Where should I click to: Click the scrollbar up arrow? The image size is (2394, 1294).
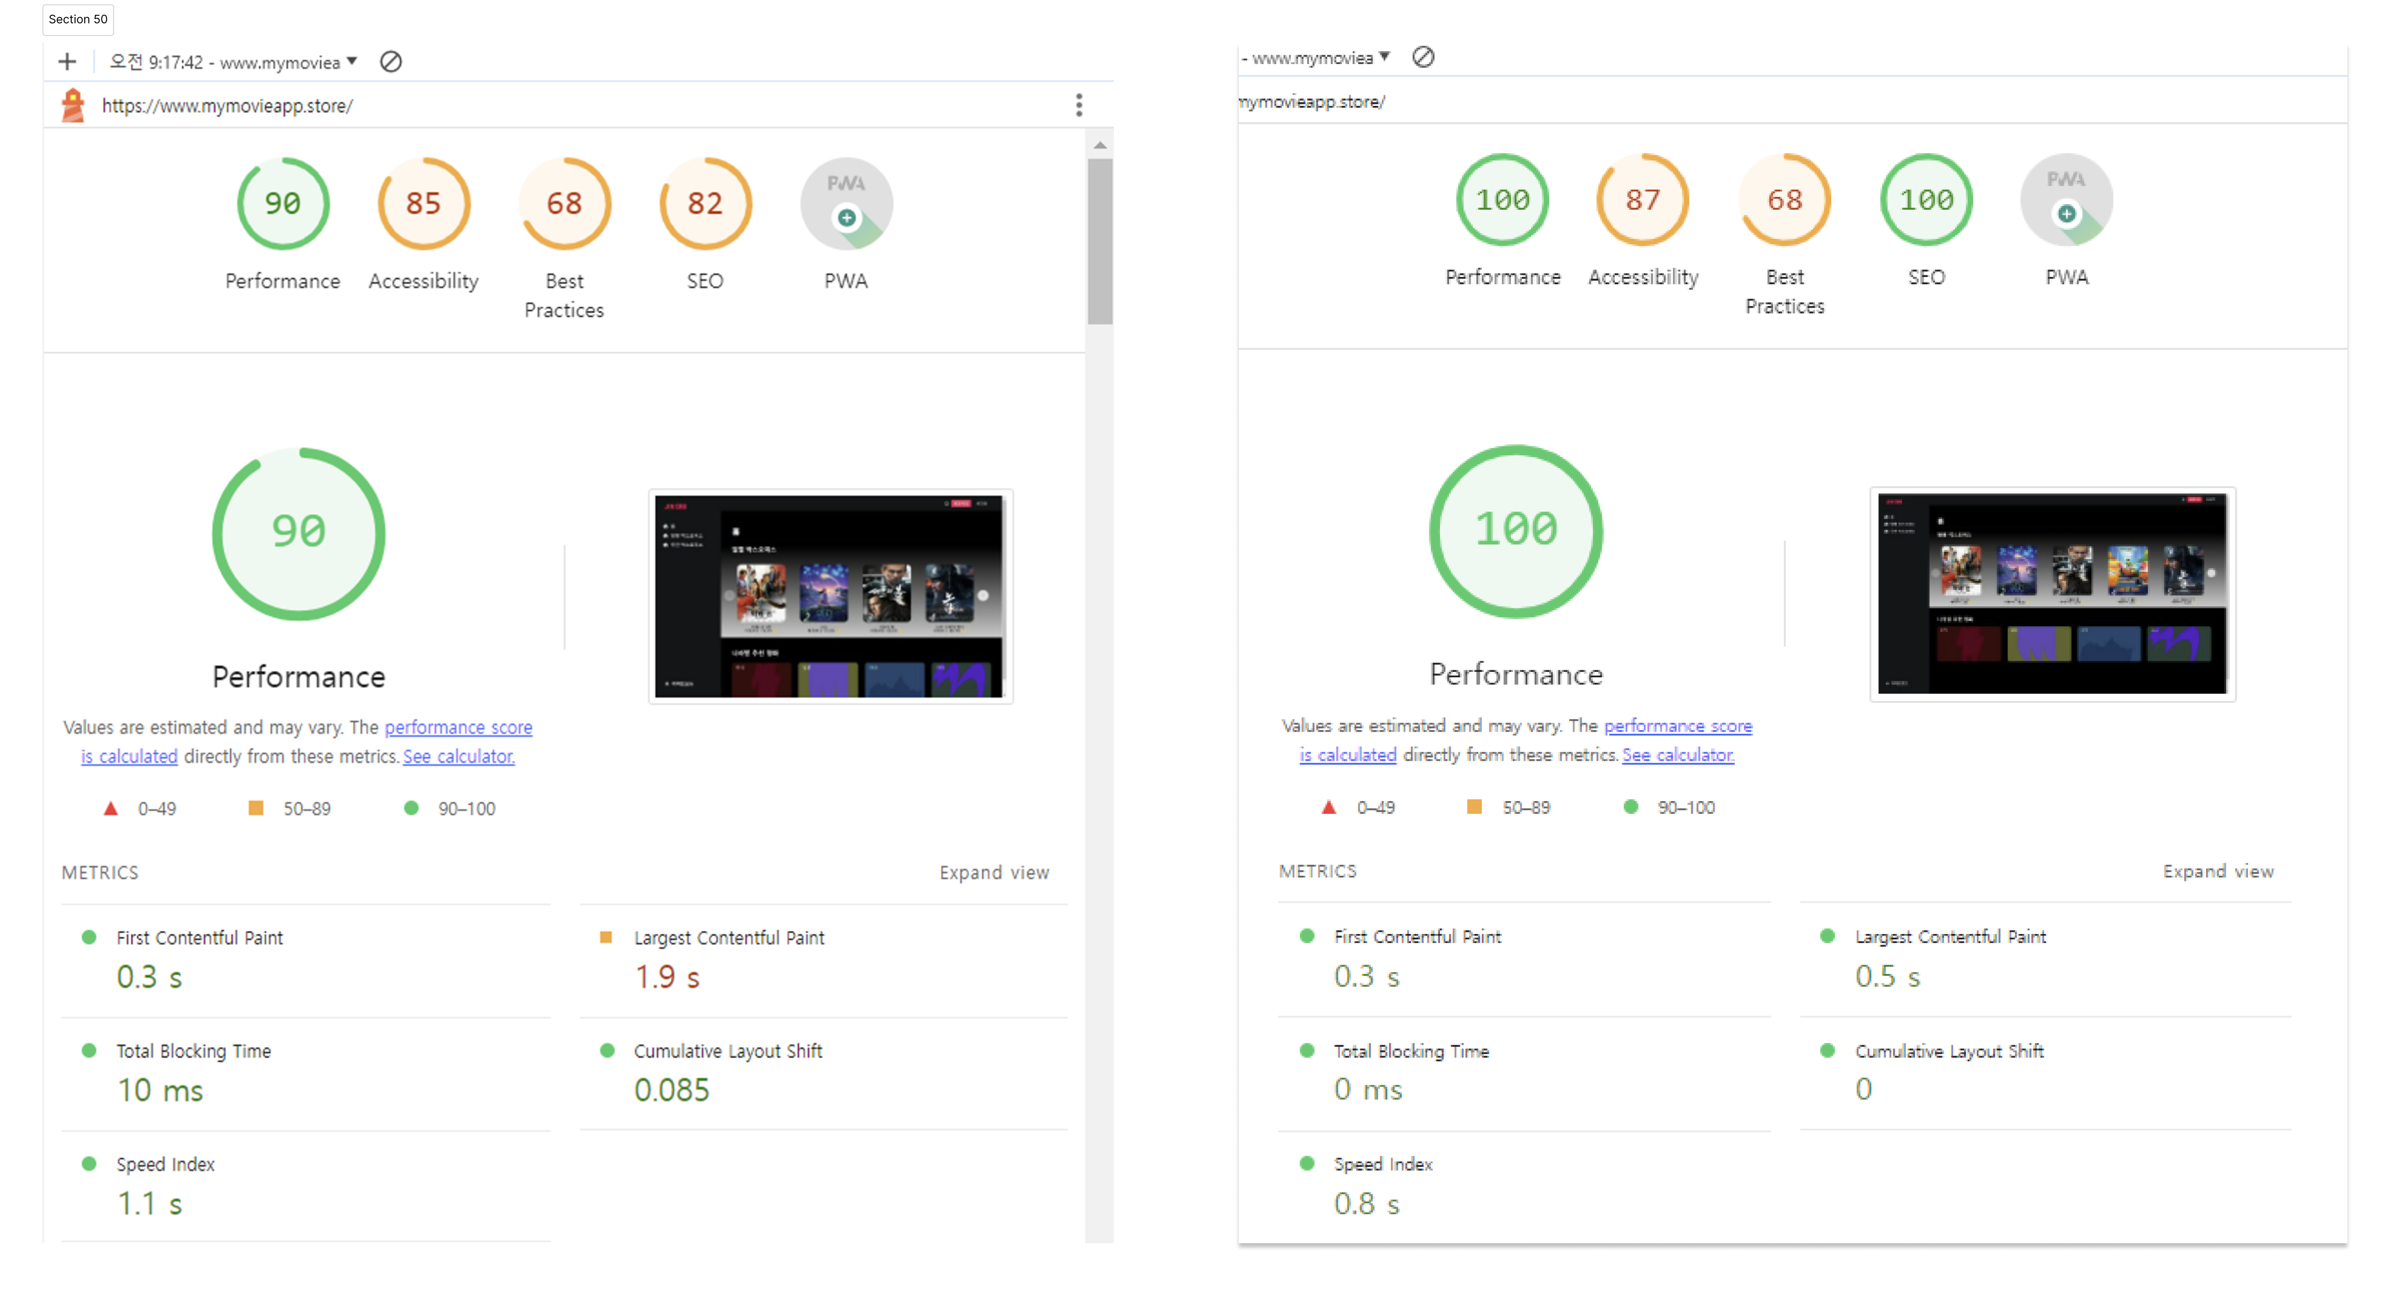1100,145
